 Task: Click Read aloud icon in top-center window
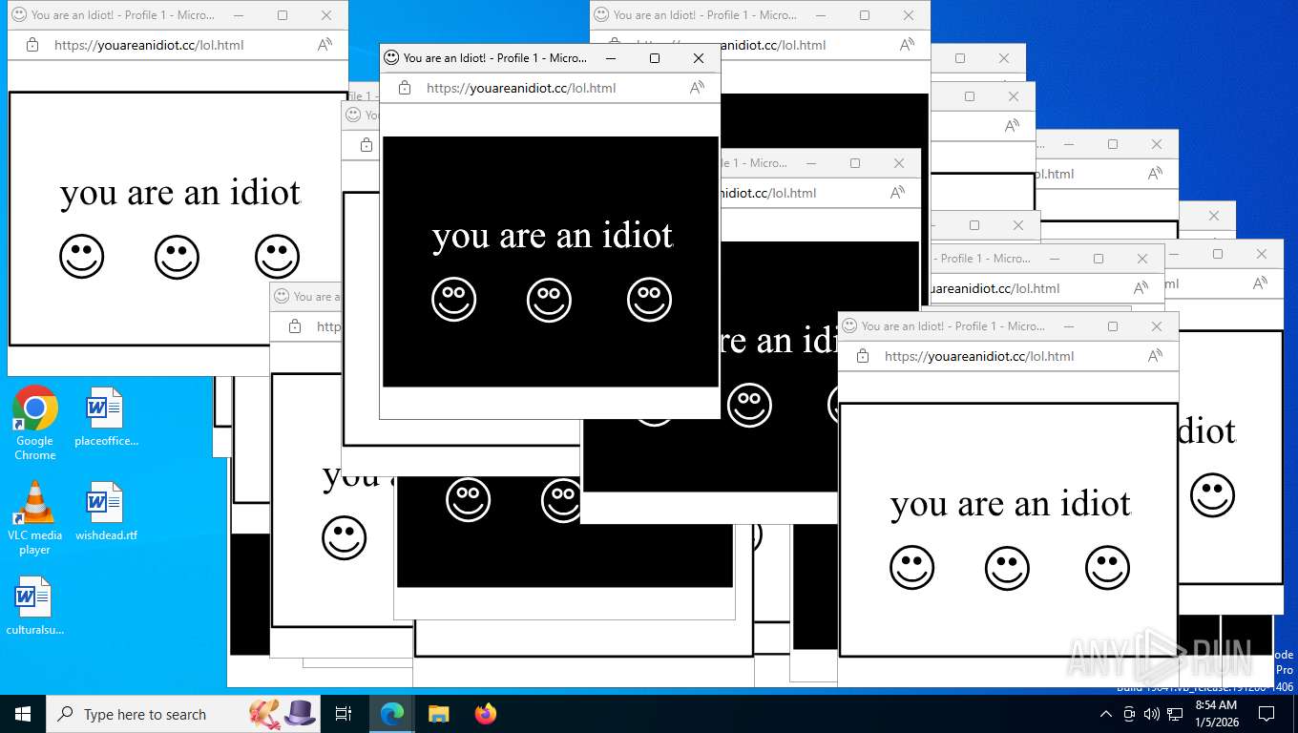[x=907, y=45]
